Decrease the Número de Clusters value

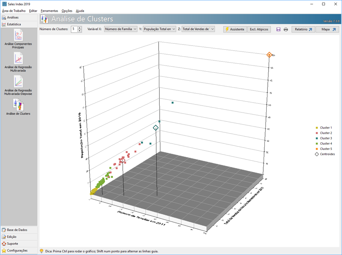click(x=79, y=31)
